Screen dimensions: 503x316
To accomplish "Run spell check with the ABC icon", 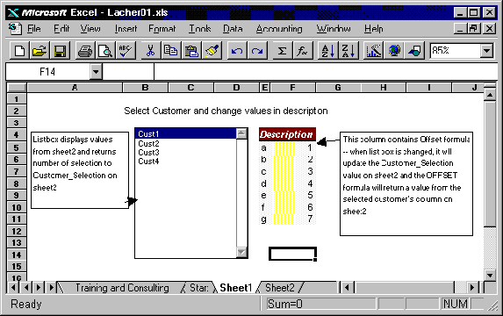I will click(x=126, y=51).
